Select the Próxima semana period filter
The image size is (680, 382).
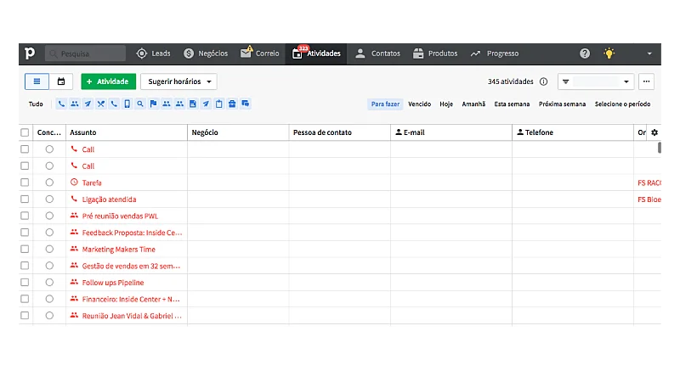(562, 104)
